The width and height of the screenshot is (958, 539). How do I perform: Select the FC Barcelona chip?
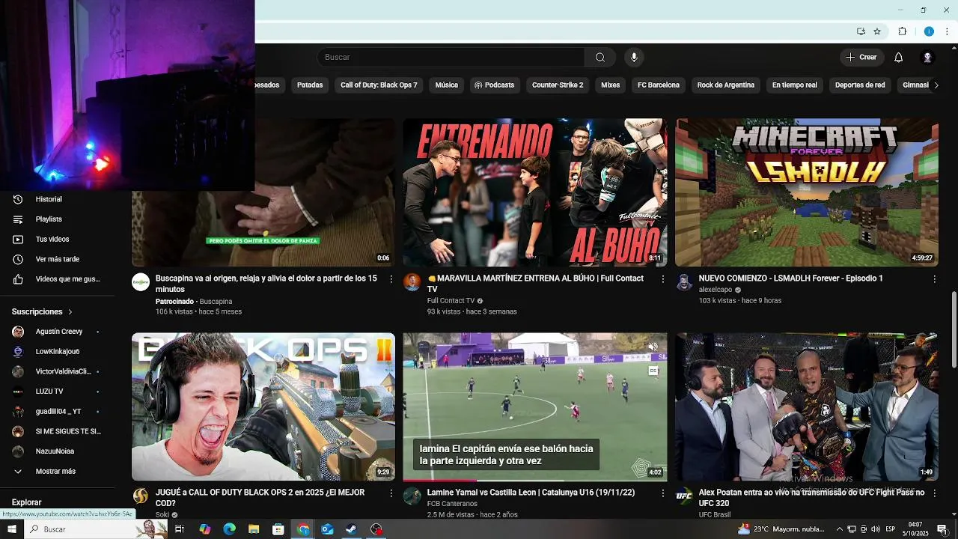659,85
